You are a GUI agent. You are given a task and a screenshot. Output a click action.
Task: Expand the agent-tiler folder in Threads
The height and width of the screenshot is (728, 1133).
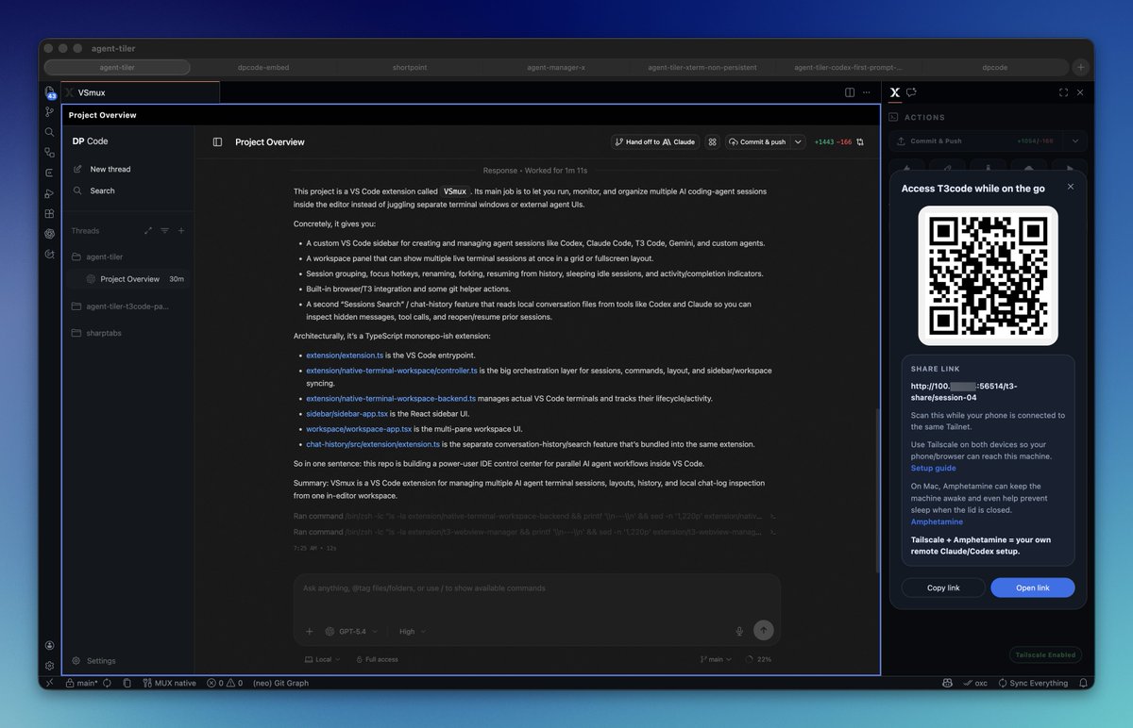click(98, 256)
